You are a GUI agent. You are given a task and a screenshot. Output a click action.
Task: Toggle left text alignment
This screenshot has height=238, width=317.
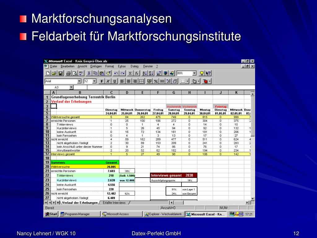click(122, 81)
